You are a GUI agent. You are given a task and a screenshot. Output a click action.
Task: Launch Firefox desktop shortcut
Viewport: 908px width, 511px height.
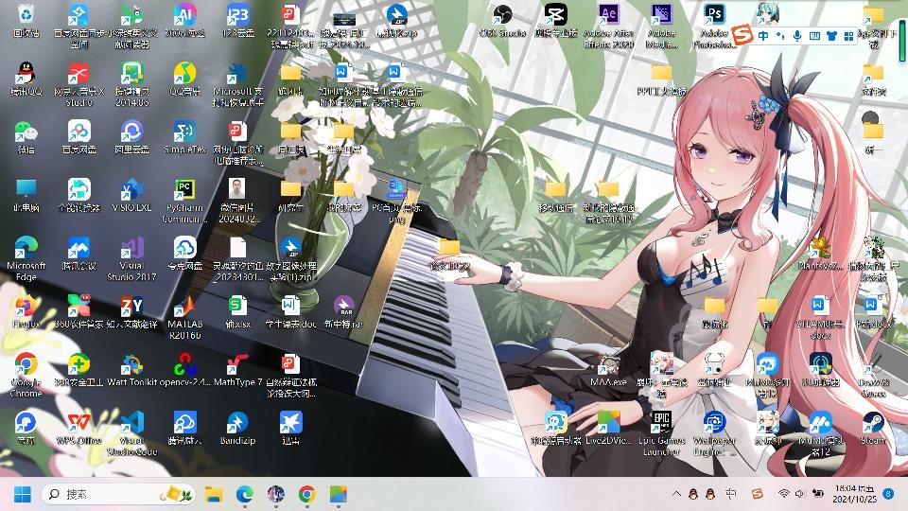click(x=26, y=311)
